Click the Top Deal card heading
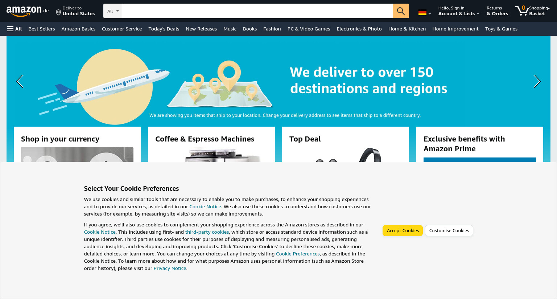The width and height of the screenshot is (557, 299). click(305, 139)
